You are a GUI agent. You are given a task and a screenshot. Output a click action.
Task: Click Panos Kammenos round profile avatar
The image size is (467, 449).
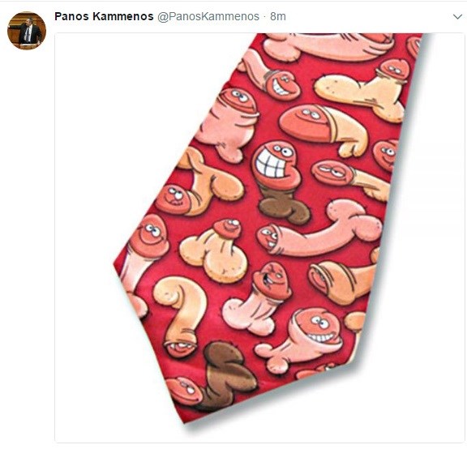[x=27, y=31]
